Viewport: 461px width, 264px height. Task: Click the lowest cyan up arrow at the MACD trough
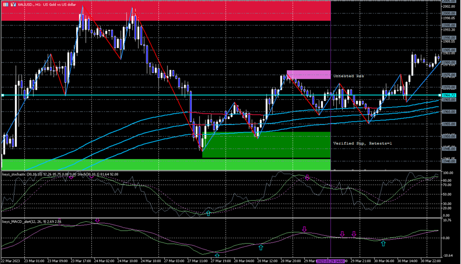(217, 255)
